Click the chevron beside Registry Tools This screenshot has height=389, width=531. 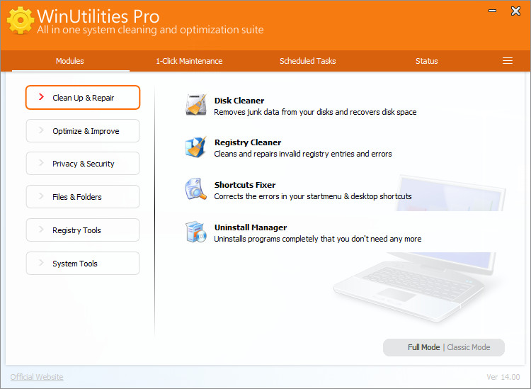pyautogui.click(x=41, y=230)
